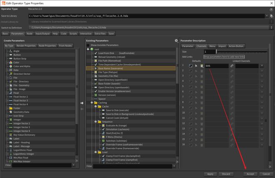Open the Save to Library path dropdown

pyautogui.click(x=266, y=16)
